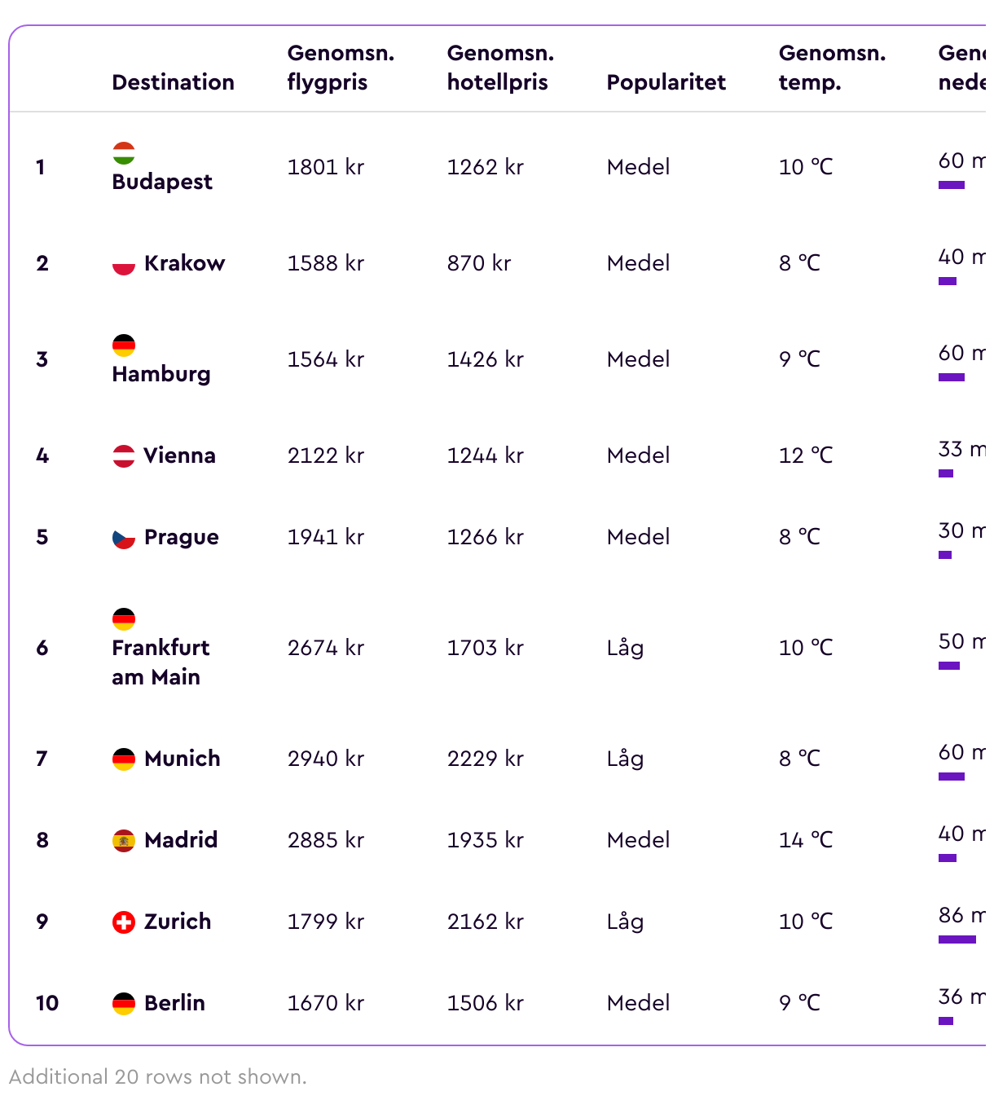The width and height of the screenshot is (994, 1100).
Task: Click the purple precipitation bar for Zurich
Action: (x=957, y=939)
